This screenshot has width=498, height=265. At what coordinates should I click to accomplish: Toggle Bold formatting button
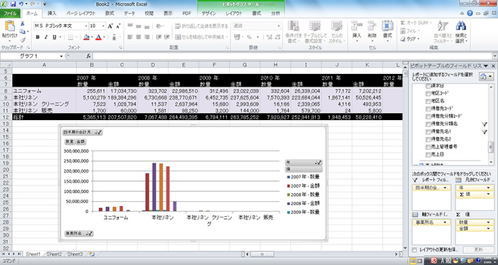pos(38,38)
